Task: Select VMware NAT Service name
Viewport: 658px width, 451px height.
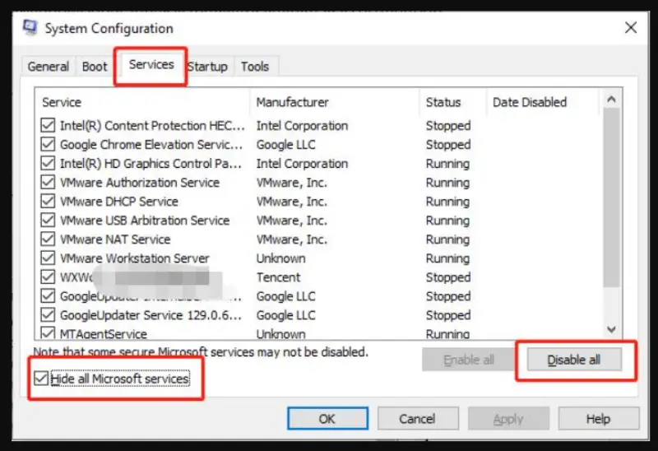Action: click(x=115, y=239)
